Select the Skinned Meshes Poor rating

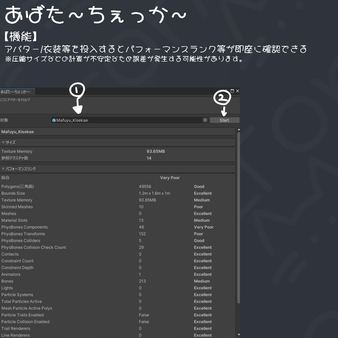point(198,207)
